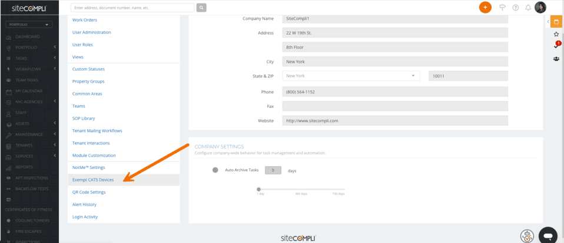The height and width of the screenshot is (243, 564).
Task: Click the search magnifier button
Action: tap(201, 8)
